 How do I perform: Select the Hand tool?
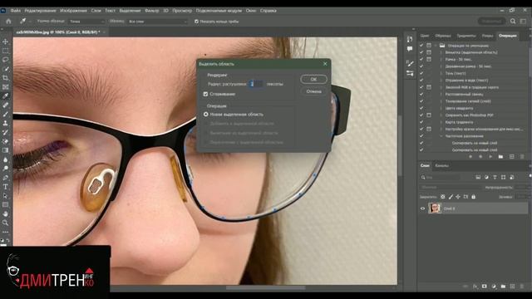(6, 214)
